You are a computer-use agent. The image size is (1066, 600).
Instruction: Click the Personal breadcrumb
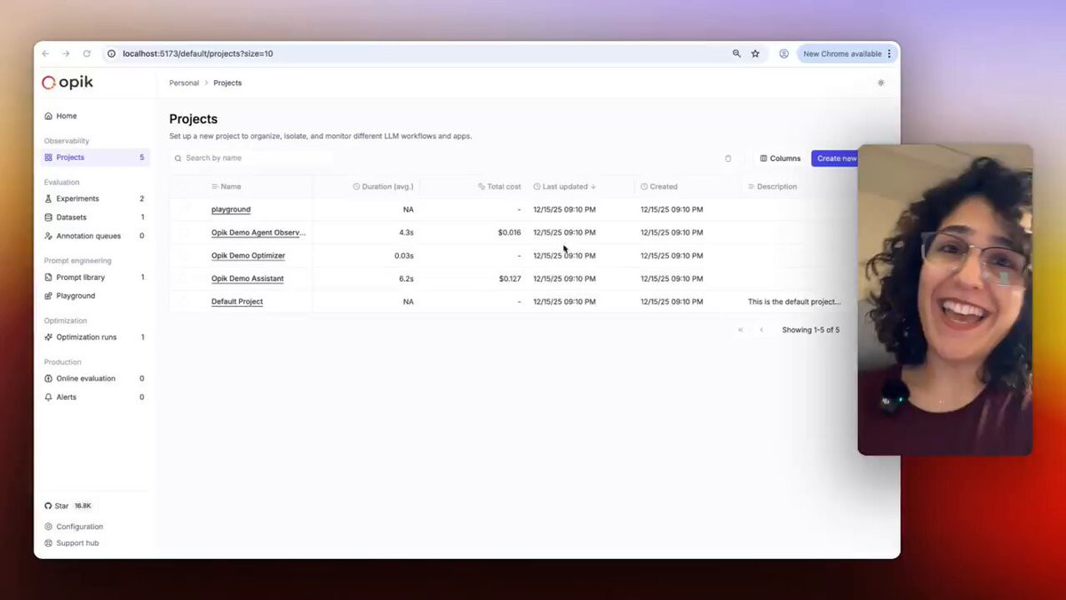[184, 83]
